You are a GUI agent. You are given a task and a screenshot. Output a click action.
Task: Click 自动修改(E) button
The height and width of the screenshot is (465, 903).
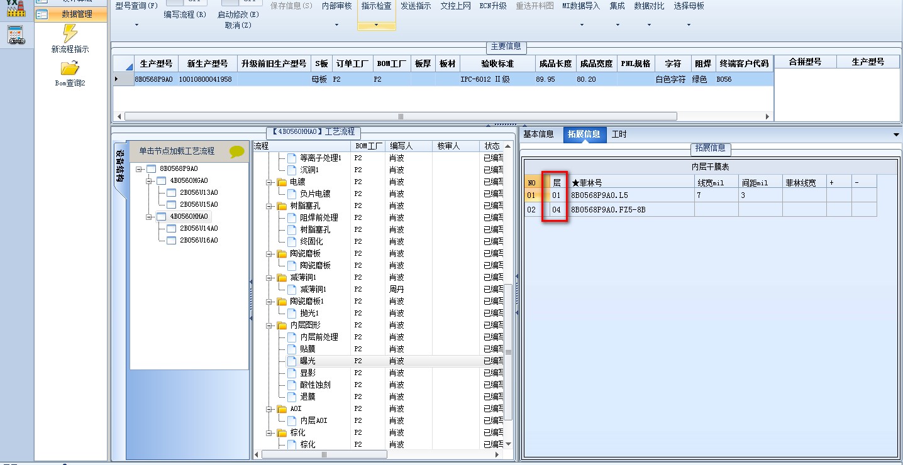pyautogui.click(x=238, y=14)
